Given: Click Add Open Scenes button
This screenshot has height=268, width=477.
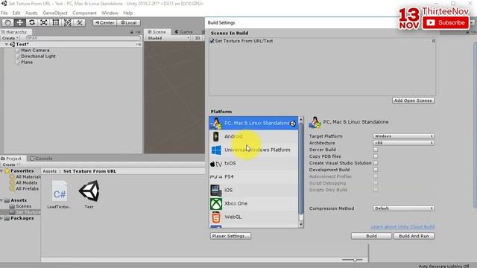Looking at the screenshot, I should click(x=413, y=100).
